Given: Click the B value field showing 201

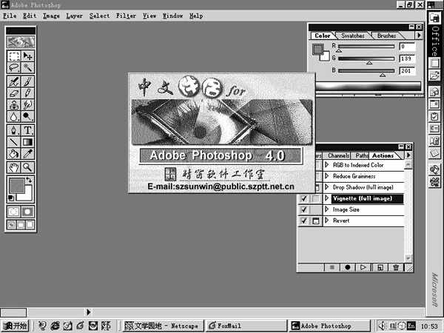Looking at the screenshot, I should pyautogui.click(x=407, y=71).
